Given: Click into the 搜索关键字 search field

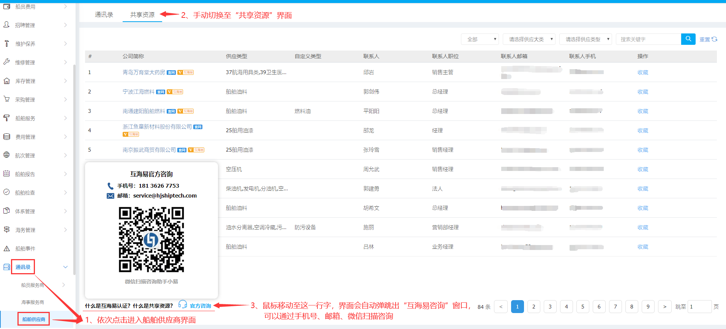Looking at the screenshot, I should 649,39.
